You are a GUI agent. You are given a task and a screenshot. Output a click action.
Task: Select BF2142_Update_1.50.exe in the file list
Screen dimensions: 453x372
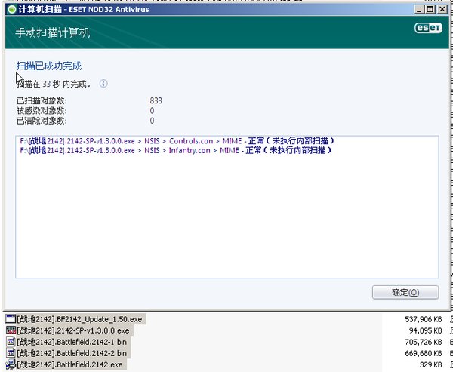click(x=79, y=319)
